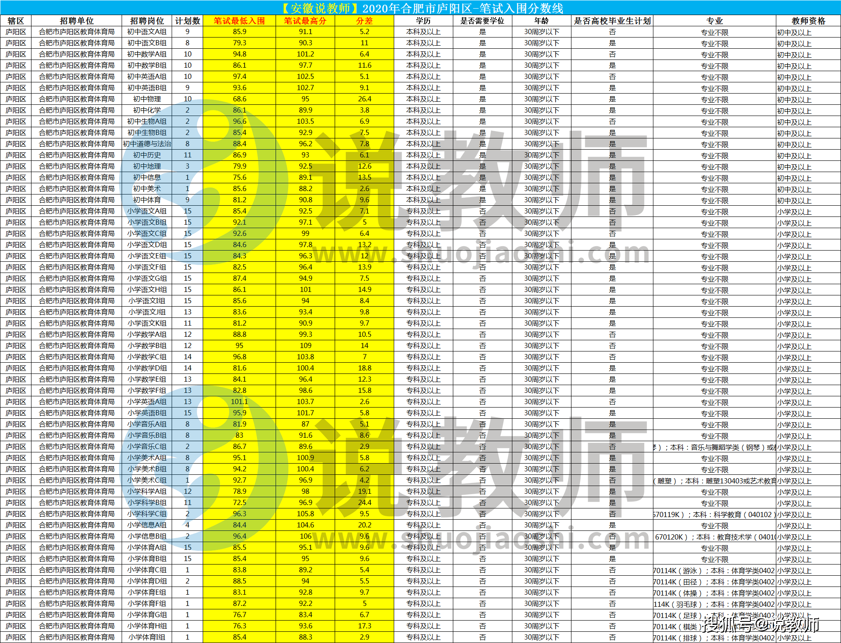Click the 小学信息B组 cell

click(147, 536)
